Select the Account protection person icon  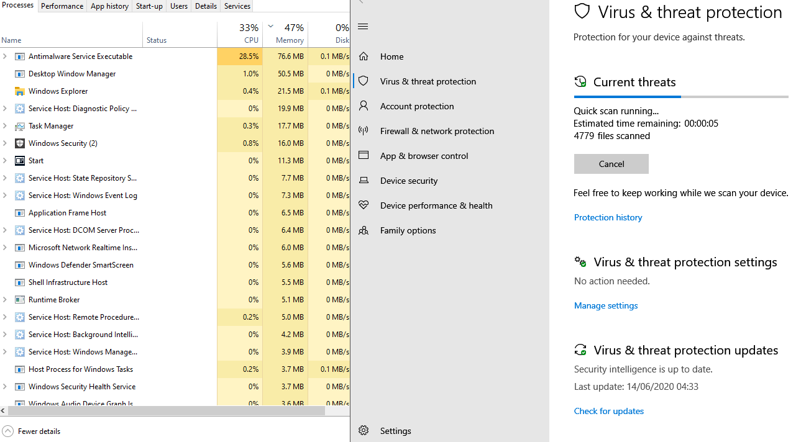364,106
